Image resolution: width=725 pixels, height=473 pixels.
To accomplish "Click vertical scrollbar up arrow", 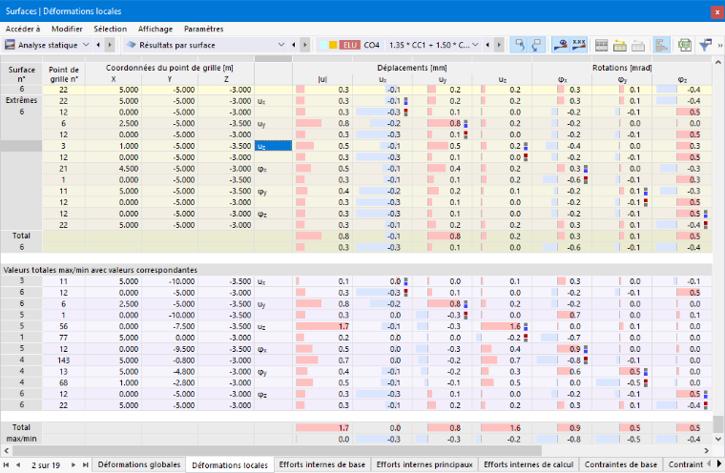I will (x=717, y=61).
